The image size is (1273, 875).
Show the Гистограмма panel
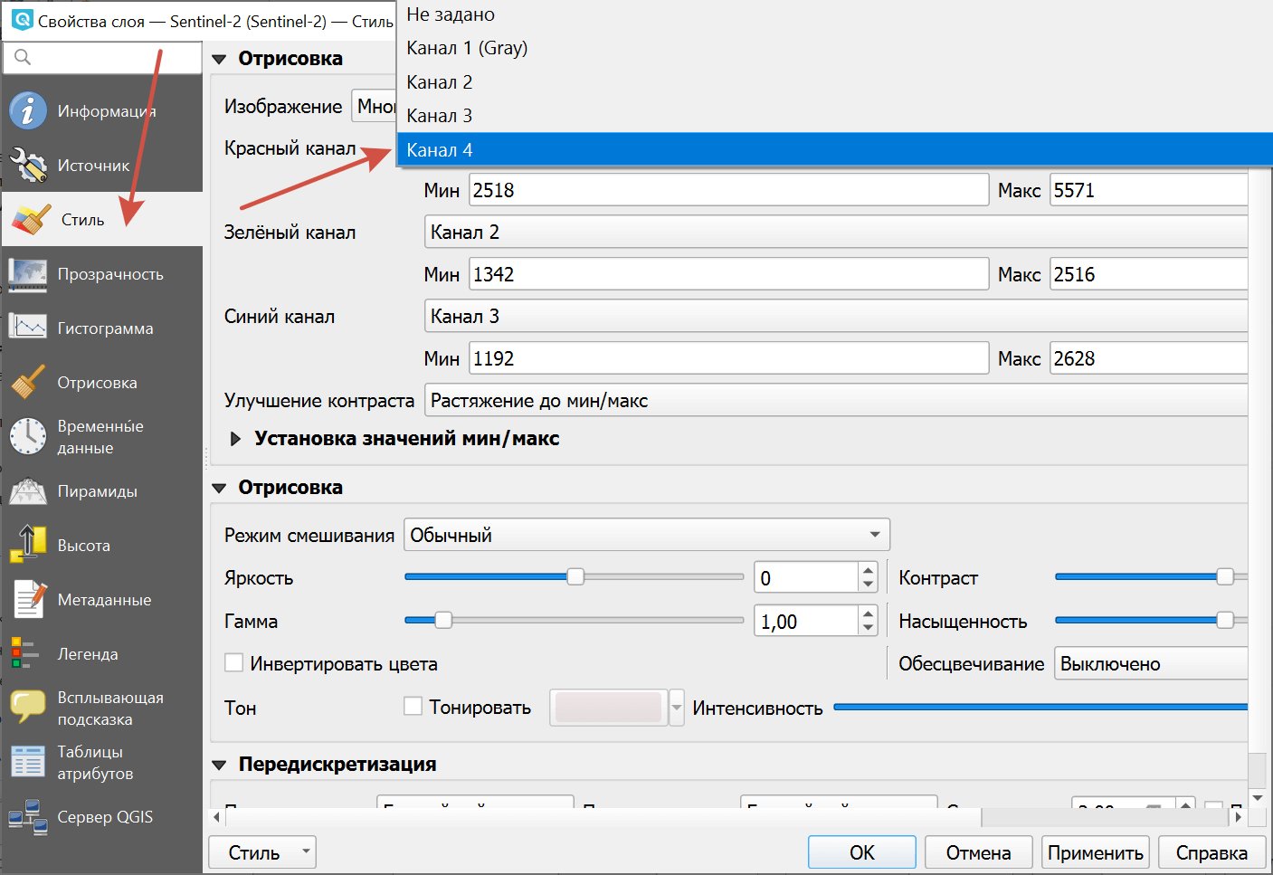coord(27,328)
